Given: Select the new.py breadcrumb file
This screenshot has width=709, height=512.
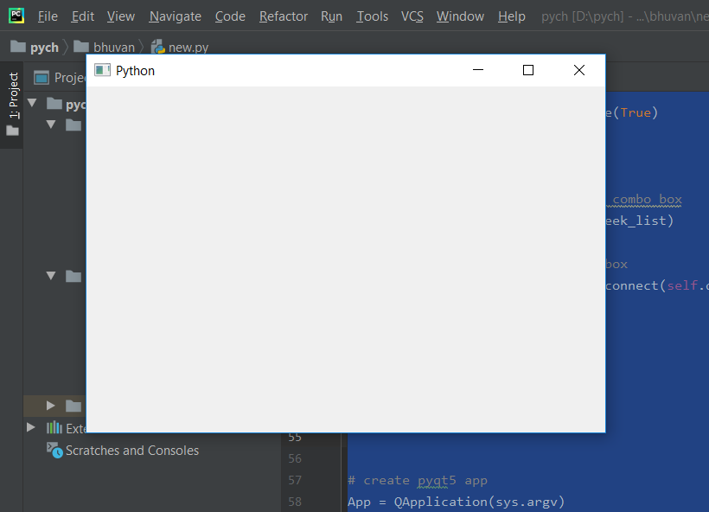Looking at the screenshot, I should coord(180,47).
